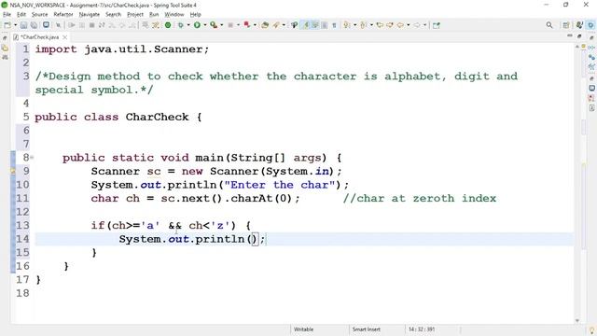Click the Save All toolbar icon
597x336 pixels.
(x=34, y=25)
